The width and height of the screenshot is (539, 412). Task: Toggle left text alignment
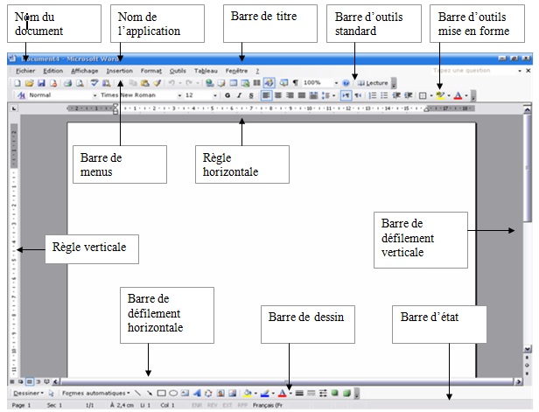[x=266, y=95]
